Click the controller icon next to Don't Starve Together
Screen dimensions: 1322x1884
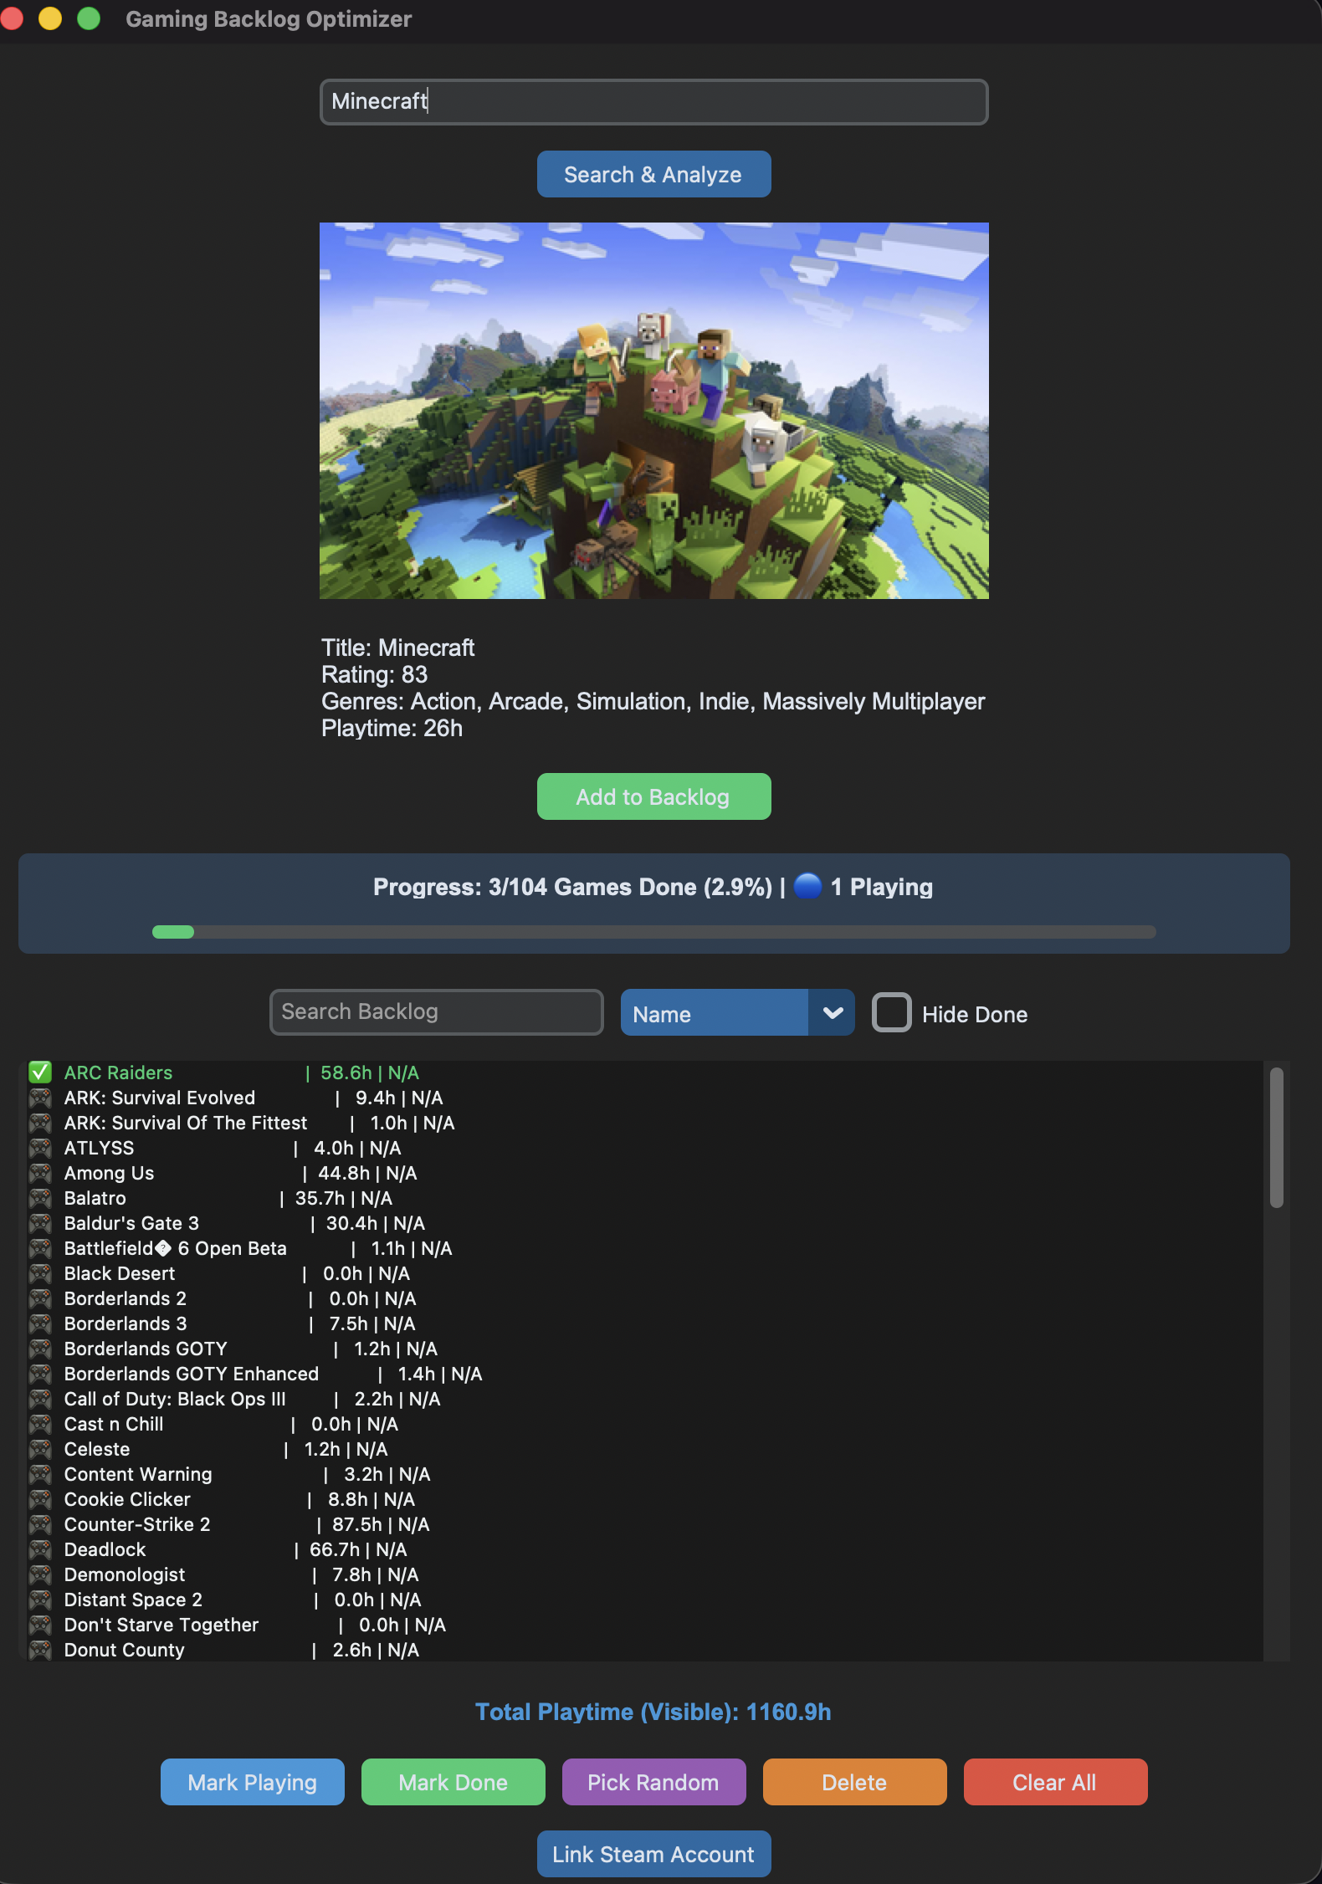pos(40,1624)
